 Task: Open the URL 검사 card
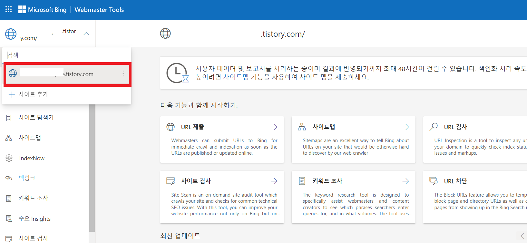pyautogui.click(x=475, y=140)
